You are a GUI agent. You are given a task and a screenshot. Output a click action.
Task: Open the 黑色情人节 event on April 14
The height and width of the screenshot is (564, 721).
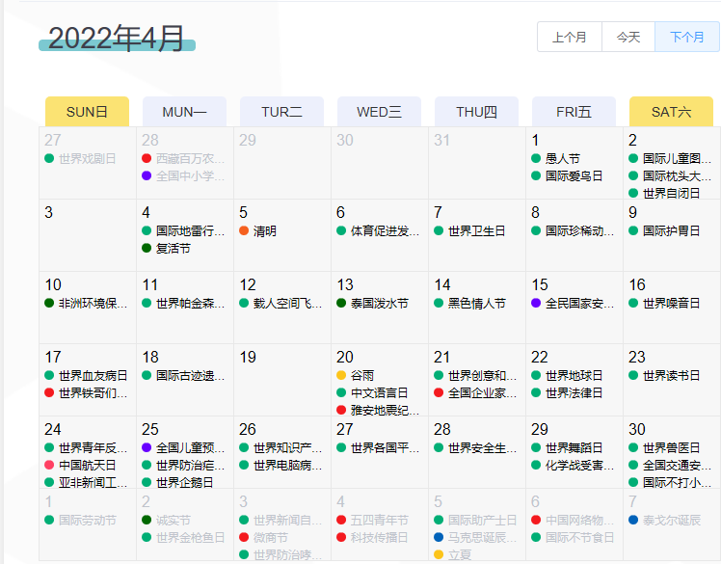coord(477,303)
